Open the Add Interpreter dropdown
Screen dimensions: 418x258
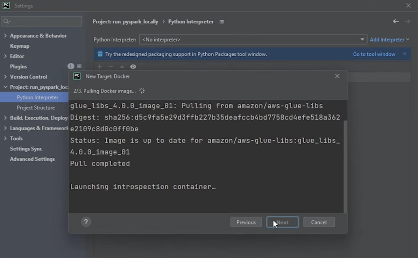(389, 39)
